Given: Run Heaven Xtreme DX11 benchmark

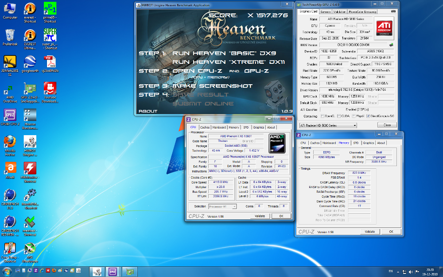Looking at the screenshot, I should [x=229, y=62].
